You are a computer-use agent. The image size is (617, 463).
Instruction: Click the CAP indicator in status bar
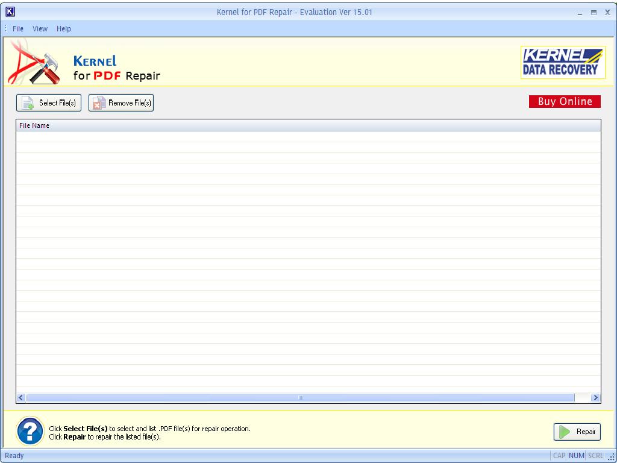tap(559, 456)
